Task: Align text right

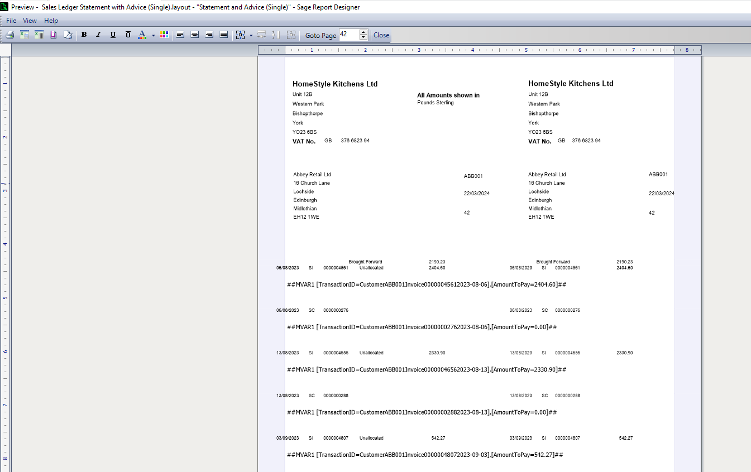Action: [209, 35]
